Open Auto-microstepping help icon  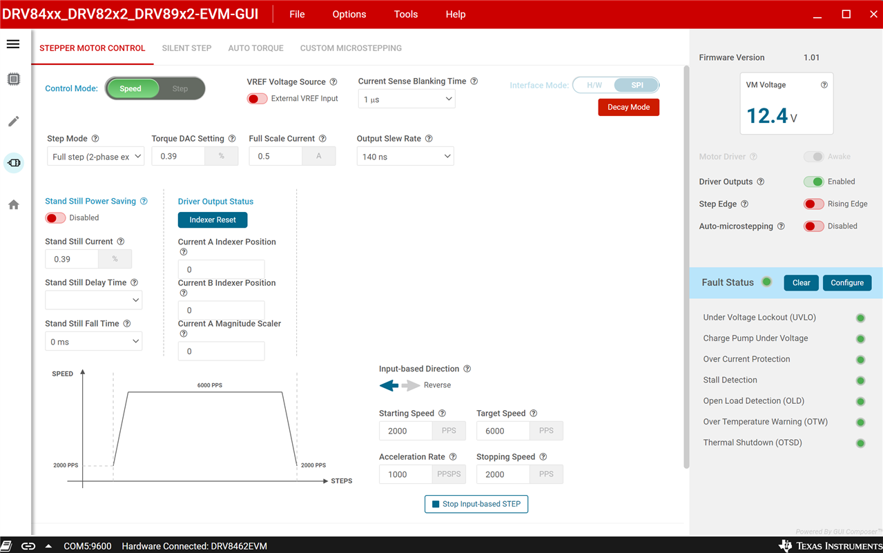pos(781,226)
